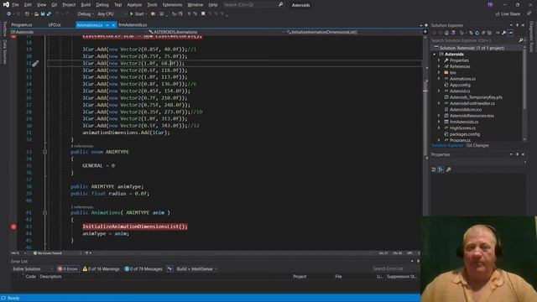Click the Home icon in Solution Explorer
This screenshot has height=302, width=537.
446,33
